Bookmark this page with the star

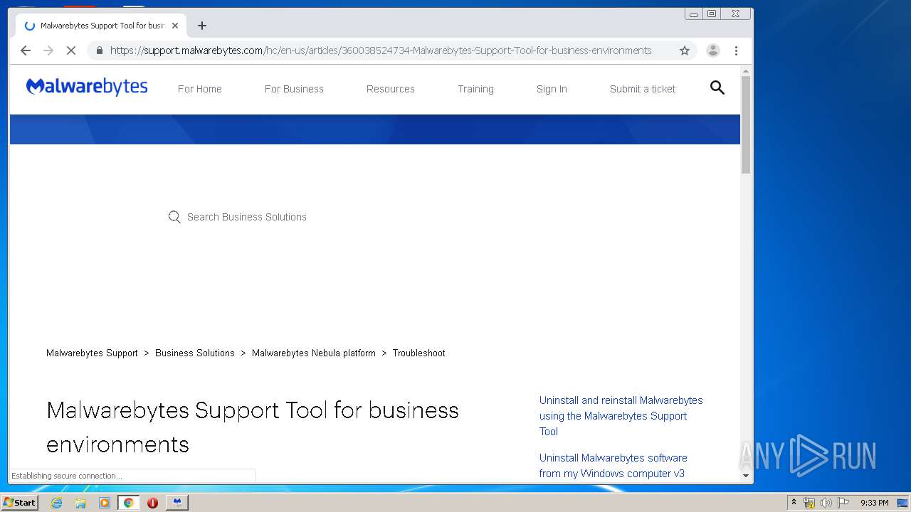(685, 50)
